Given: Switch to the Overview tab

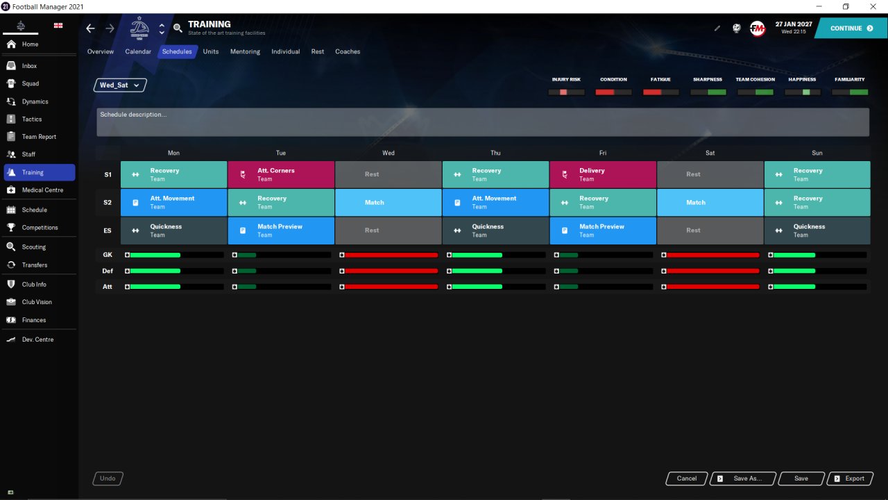Looking at the screenshot, I should click(x=101, y=51).
